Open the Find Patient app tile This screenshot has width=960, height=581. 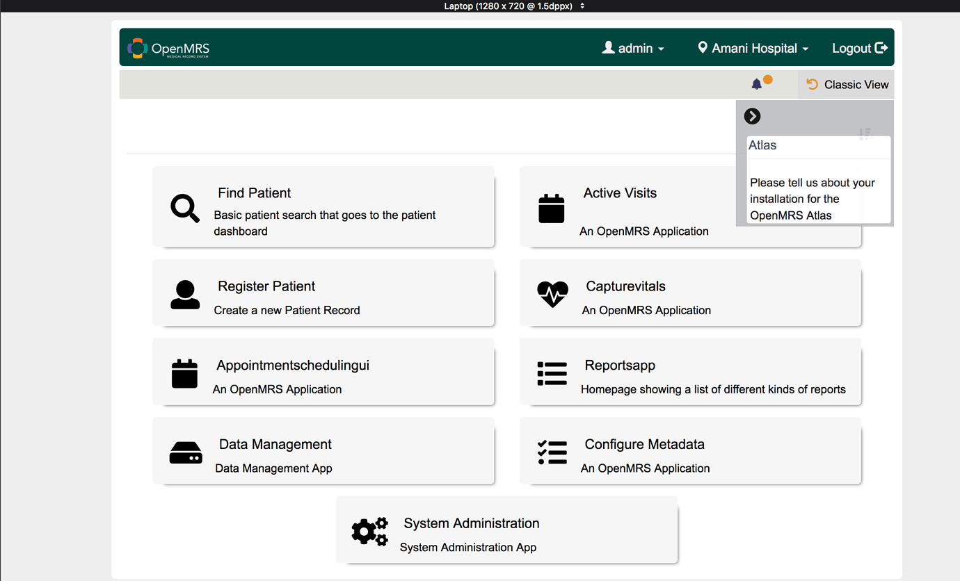[x=323, y=207]
